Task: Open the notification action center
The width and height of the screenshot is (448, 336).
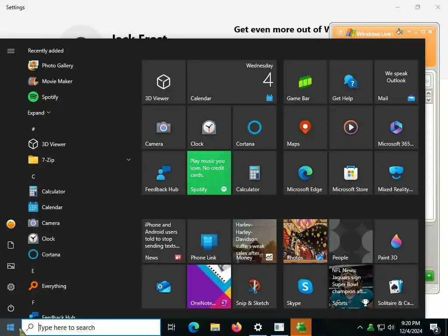Action: (435, 328)
